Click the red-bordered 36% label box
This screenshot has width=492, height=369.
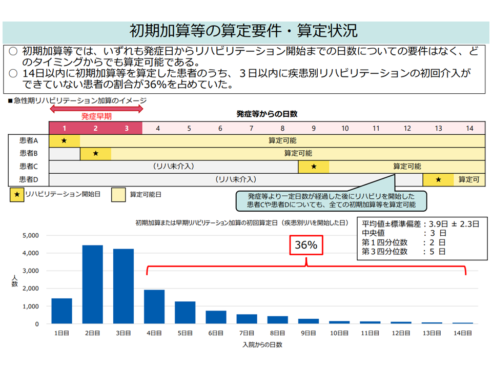click(306, 245)
